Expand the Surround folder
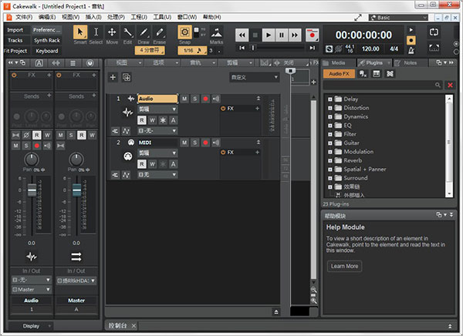Screen dimensions: 463x336 click(x=330, y=178)
